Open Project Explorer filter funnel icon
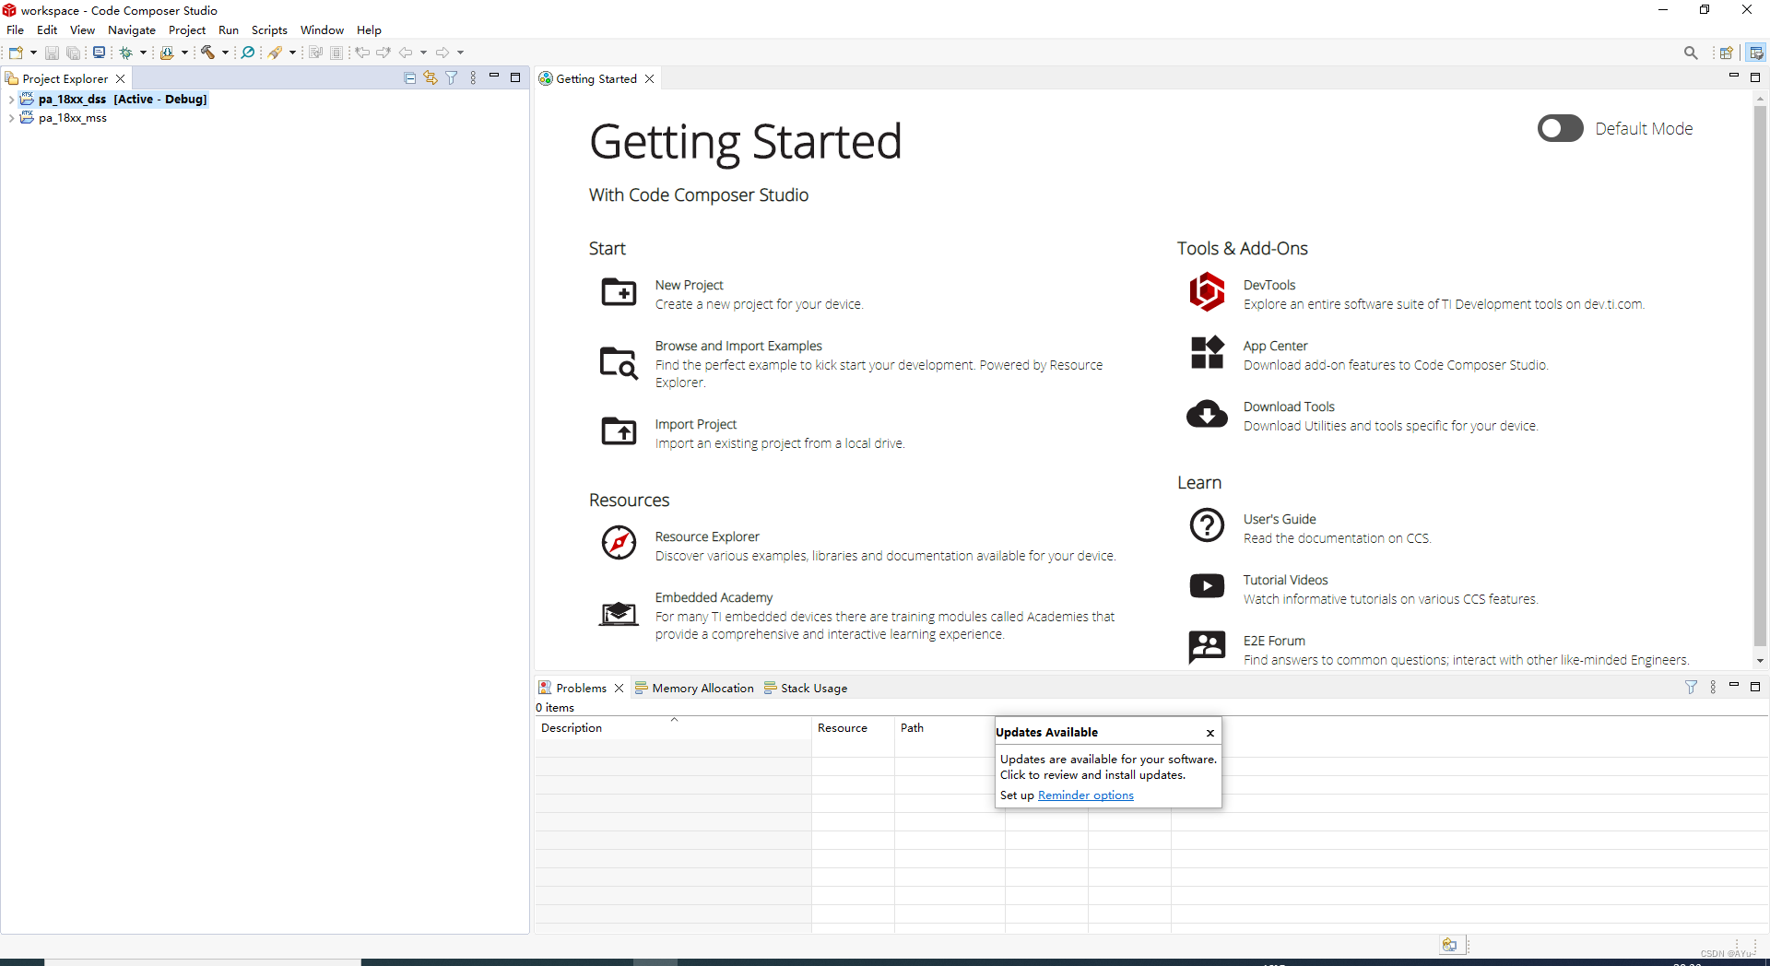 pyautogui.click(x=452, y=78)
